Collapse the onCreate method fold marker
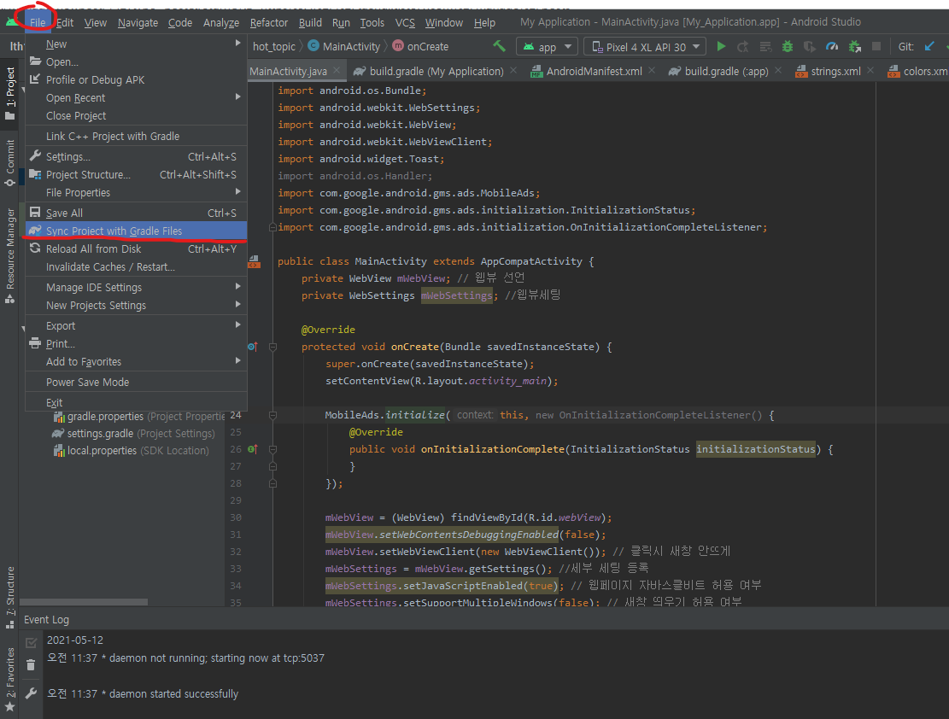The width and height of the screenshot is (949, 719). (273, 348)
